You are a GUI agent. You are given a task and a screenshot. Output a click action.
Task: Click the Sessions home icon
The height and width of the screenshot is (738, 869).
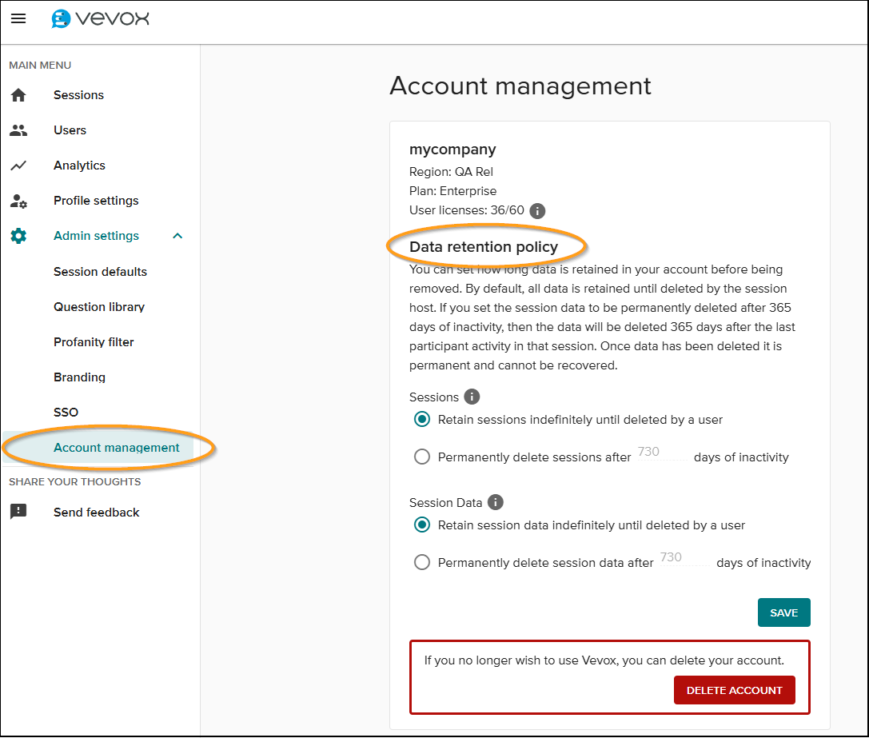pyautogui.click(x=18, y=95)
